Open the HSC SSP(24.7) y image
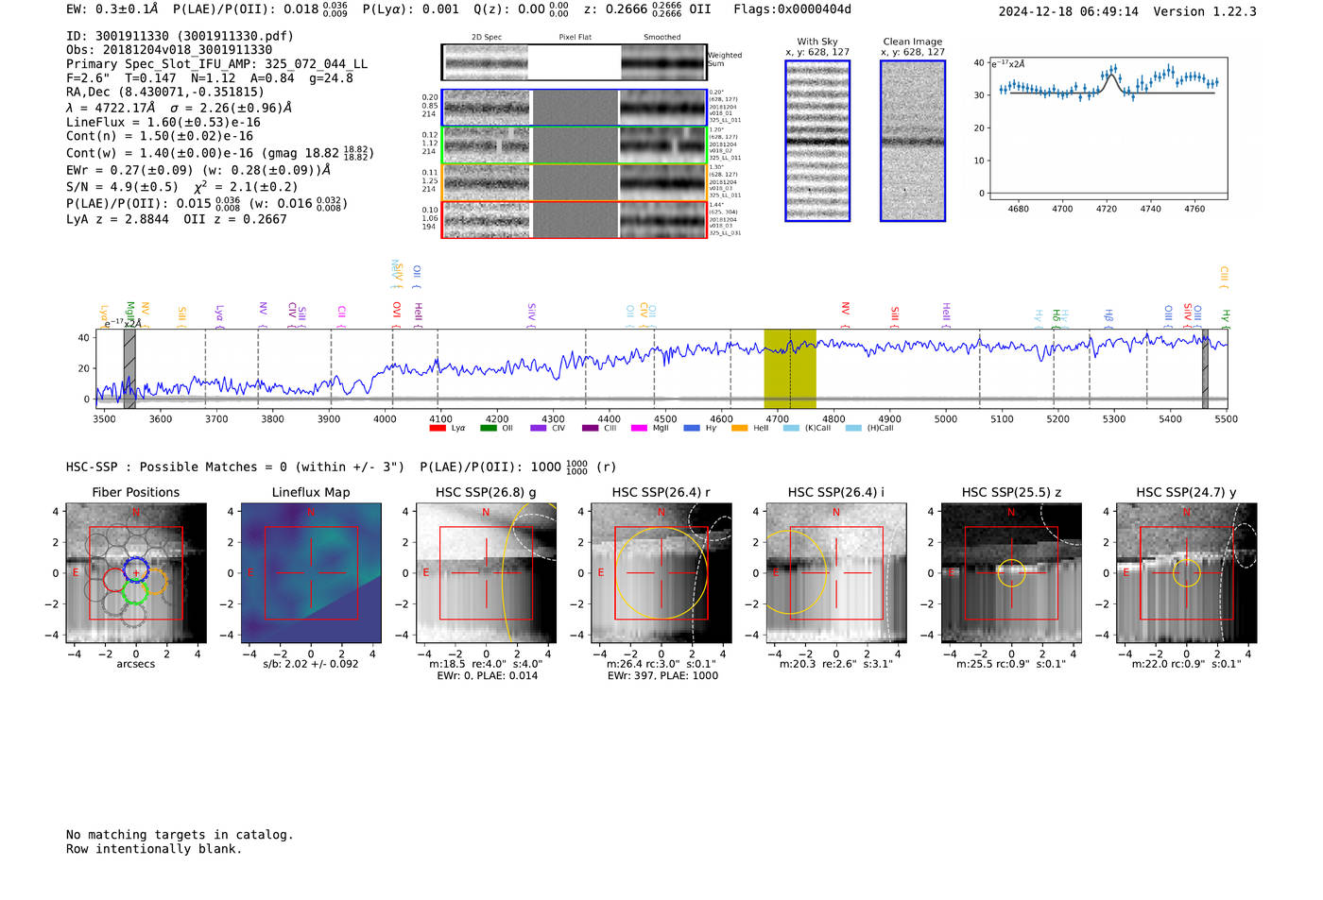The height and width of the screenshot is (900, 1323). (1187, 573)
